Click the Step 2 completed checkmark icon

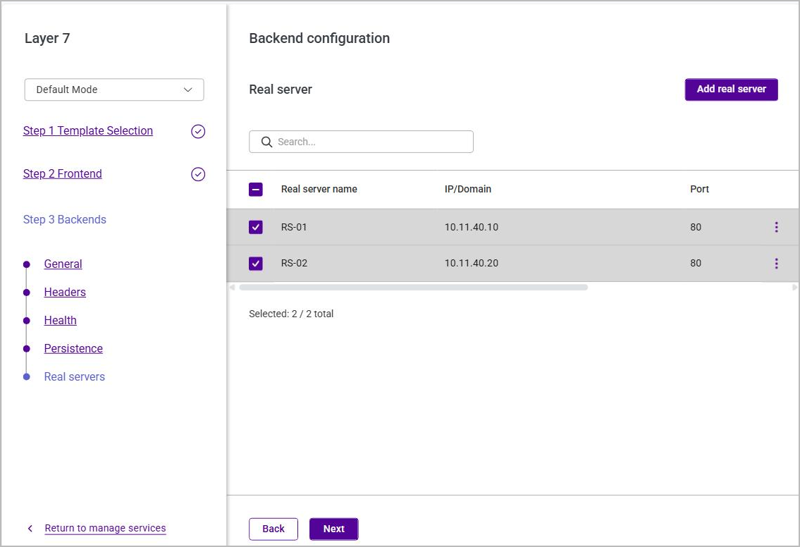point(198,174)
